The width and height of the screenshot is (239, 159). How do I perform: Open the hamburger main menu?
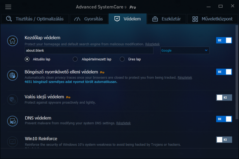point(8,7)
